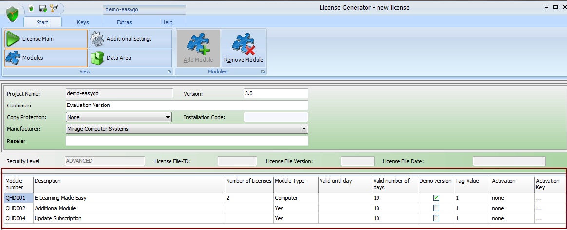The image size is (567, 230).
Task: Uncheck Demo version for module QHD001
Action: pos(436,198)
